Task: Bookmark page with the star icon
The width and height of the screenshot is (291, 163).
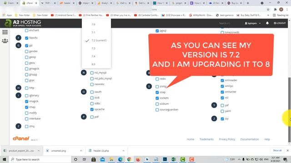Action: click(268, 10)
